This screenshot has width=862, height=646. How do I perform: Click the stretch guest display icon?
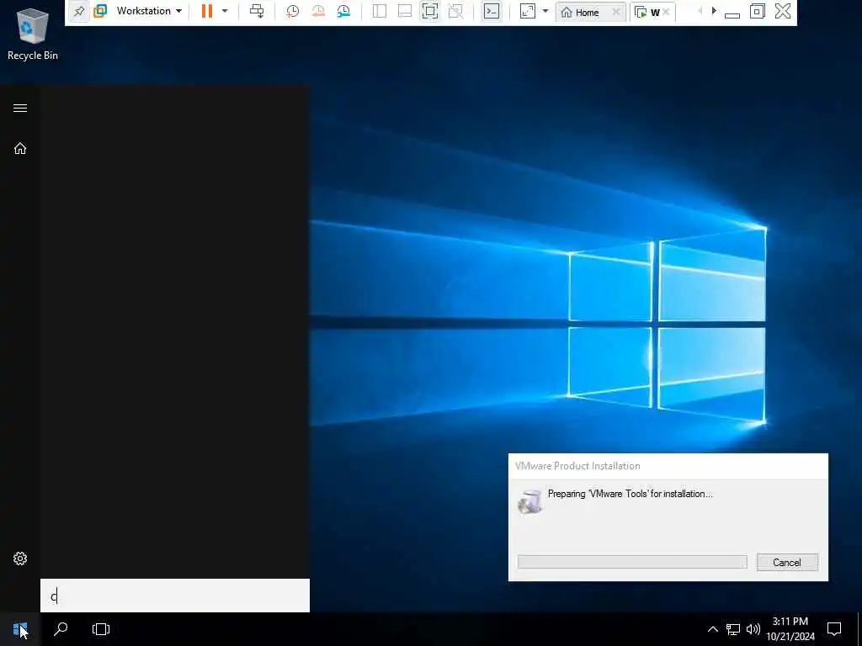click(x=528, y=11)
